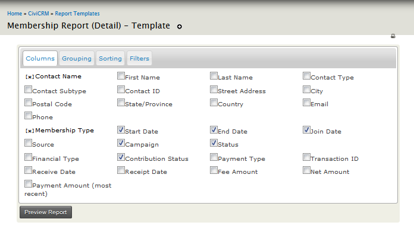The height and width of the screenshot is (238, 414).
Task: Toggle the Contribution Status checkbox off
Action: click(x=121, y=157)
